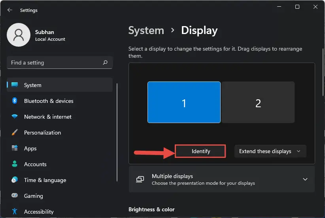Open Accounts settings
This screenshot has width=325, height=218.
pyautogui.click(x=60, y=164)
